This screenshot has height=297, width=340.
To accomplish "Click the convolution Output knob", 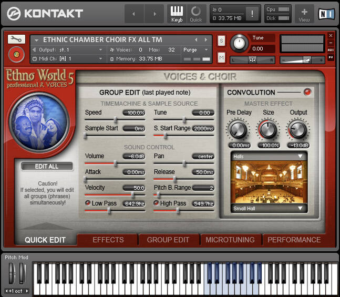I will pos(298,130).
